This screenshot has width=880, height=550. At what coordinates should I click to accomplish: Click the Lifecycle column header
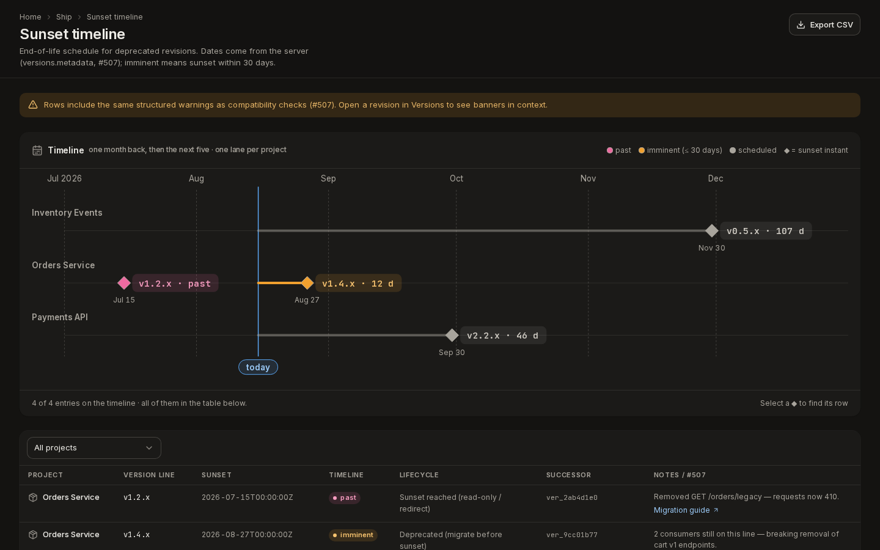(x=419, y=475)
